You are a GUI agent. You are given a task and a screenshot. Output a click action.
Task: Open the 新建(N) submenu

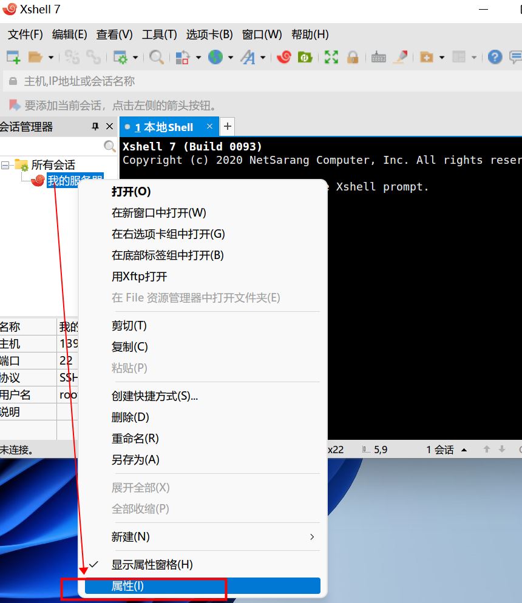coord(203,537)
